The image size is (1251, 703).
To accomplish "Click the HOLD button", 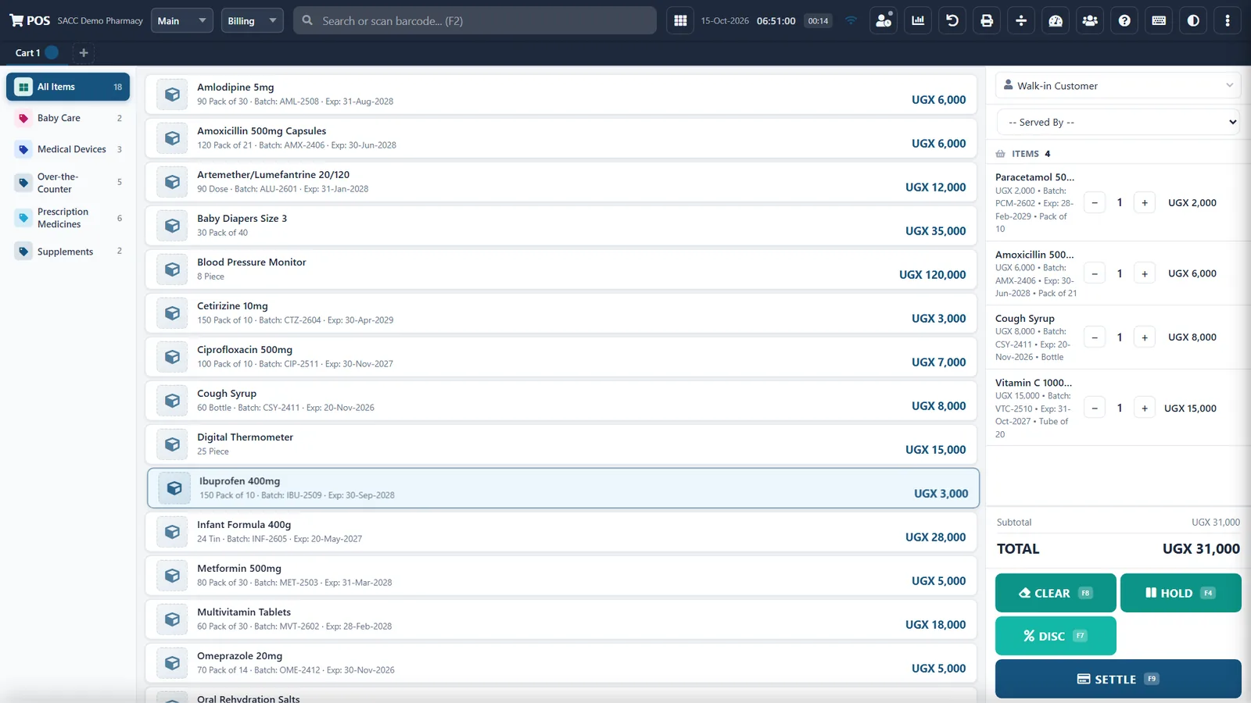I will [x=1181, y=593].
